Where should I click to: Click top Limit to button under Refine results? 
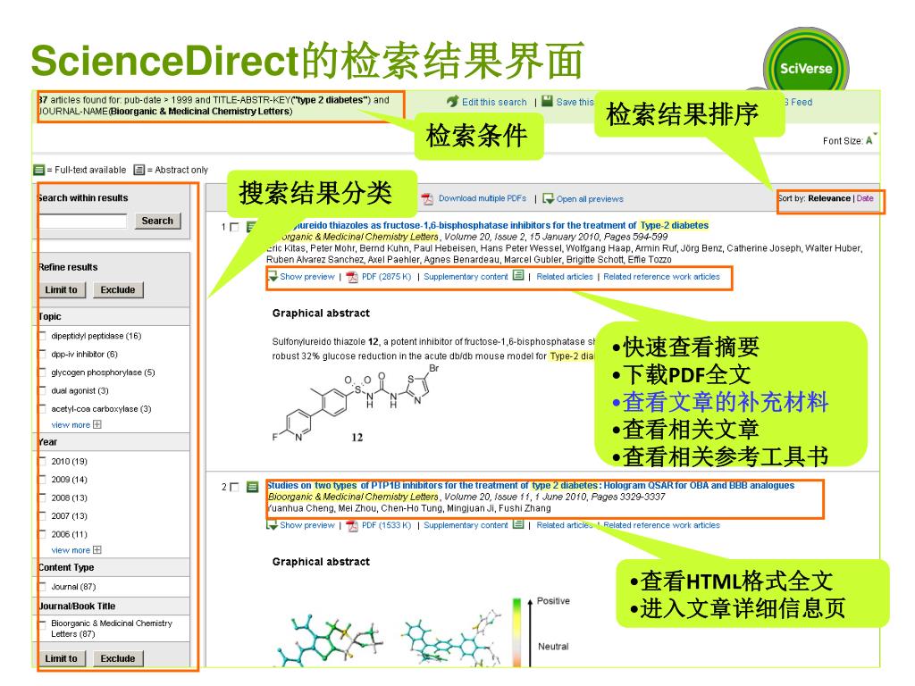(61, 290)
